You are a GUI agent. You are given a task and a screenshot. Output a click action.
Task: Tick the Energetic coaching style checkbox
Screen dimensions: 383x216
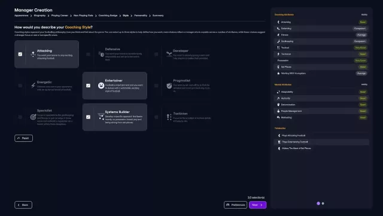20,86
